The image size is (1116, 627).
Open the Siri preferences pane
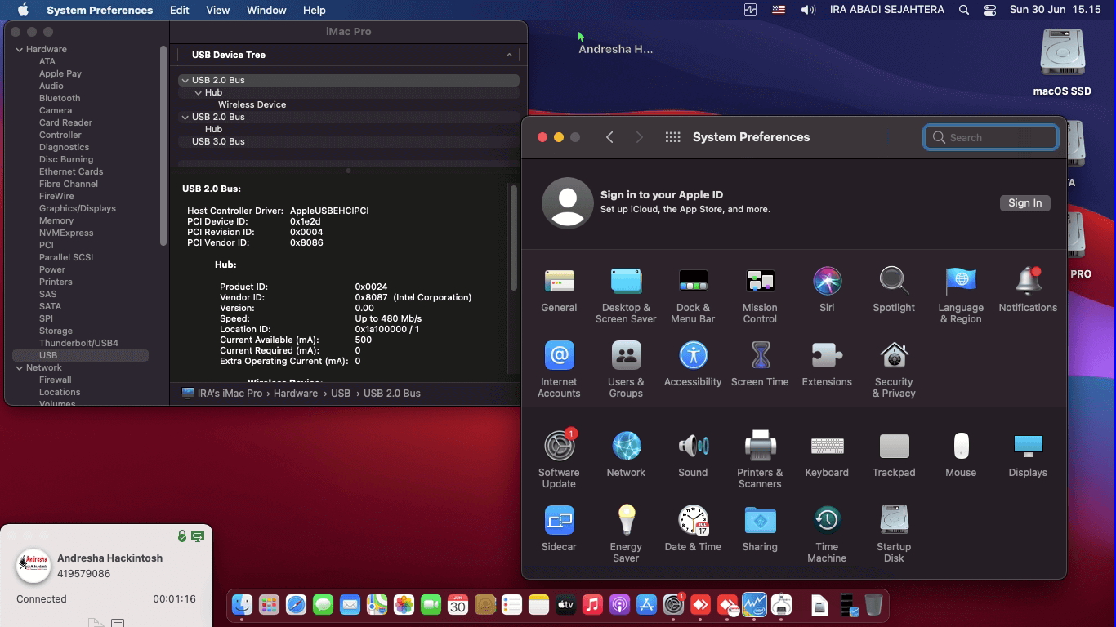pos(827,290)
